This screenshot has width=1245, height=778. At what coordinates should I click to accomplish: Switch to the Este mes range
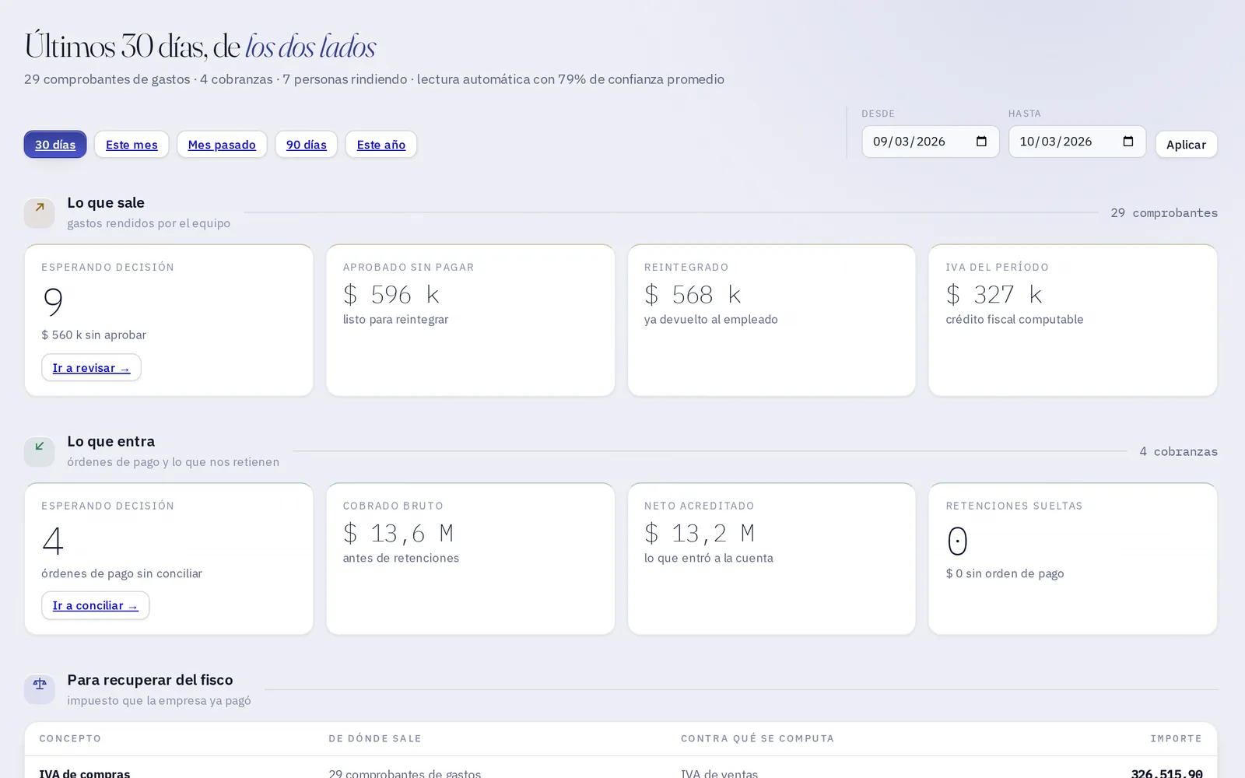coord(132,145)
